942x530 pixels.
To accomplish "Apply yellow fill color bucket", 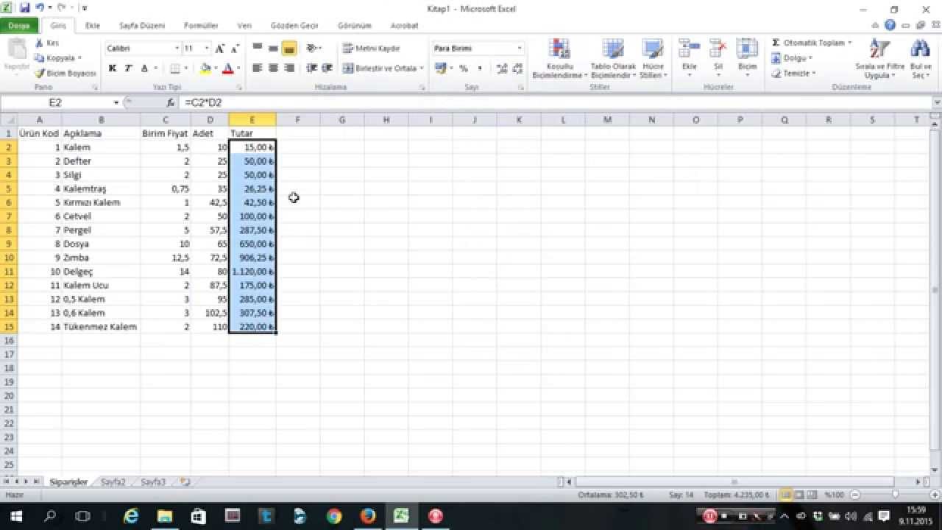I will [x=205, y=68].
